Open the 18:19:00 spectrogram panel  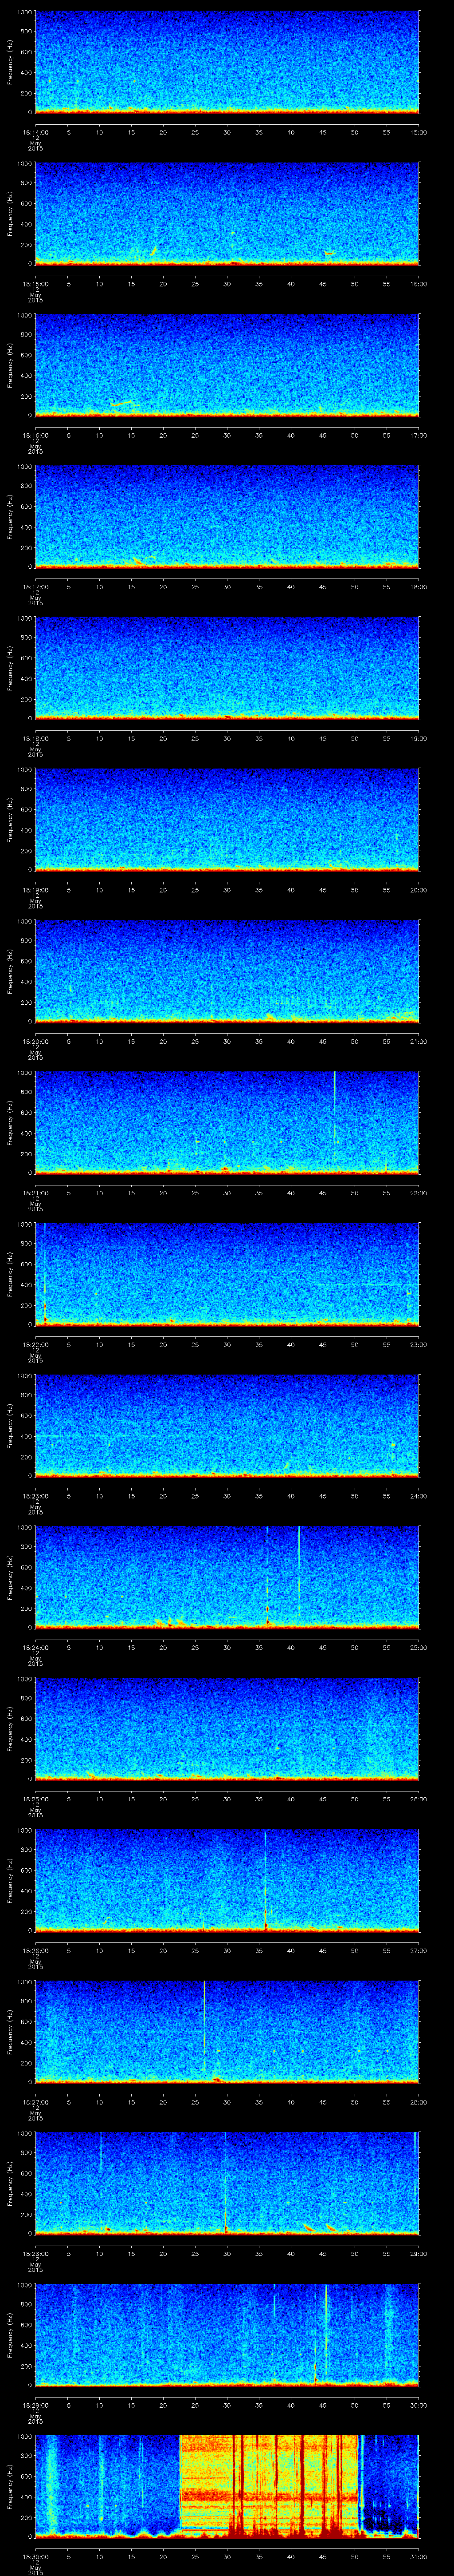[x=227, y=819]
